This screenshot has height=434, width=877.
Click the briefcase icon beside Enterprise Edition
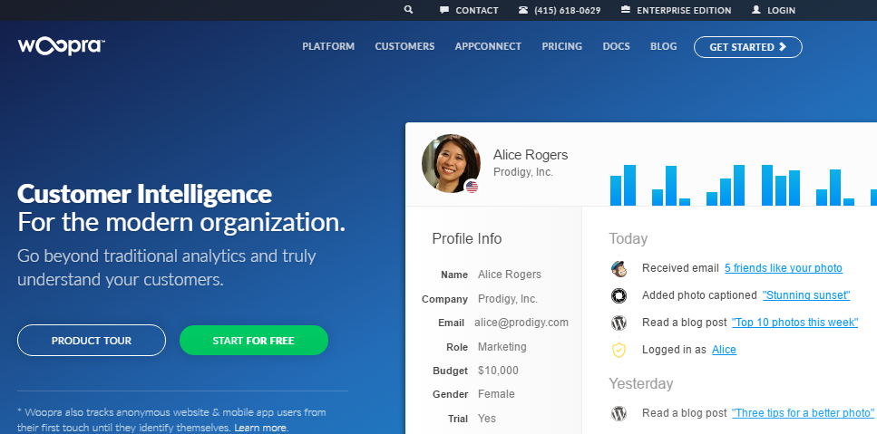[x=625, y=10]
